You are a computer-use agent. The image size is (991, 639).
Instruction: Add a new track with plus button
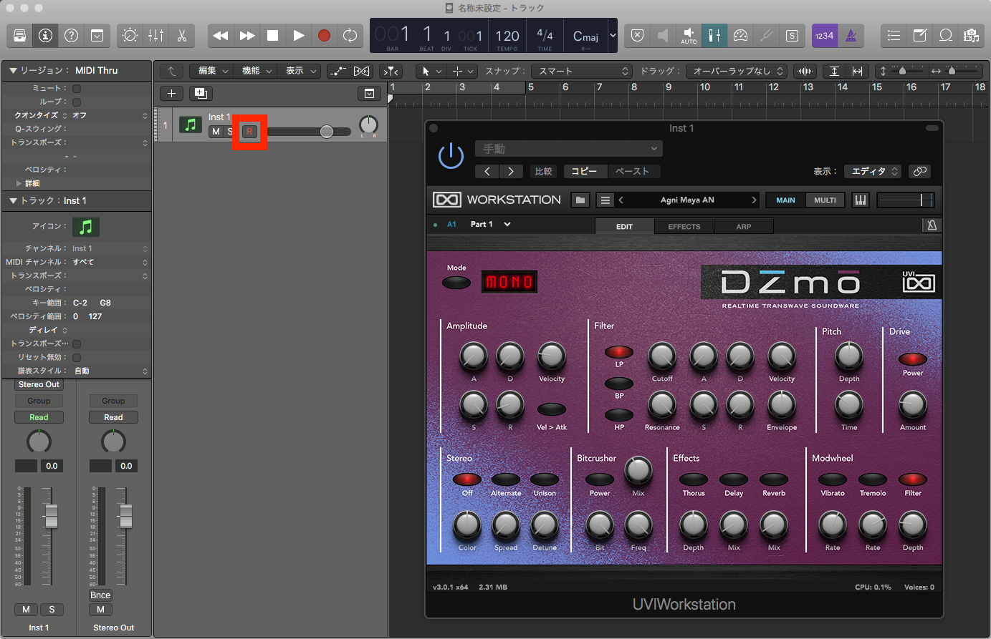(171, 93)
